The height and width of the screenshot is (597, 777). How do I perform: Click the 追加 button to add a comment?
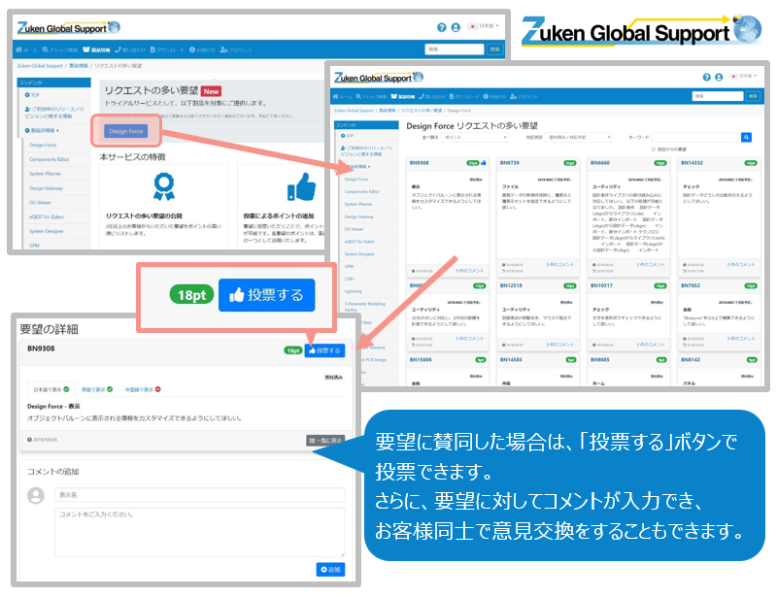[330, 570]
